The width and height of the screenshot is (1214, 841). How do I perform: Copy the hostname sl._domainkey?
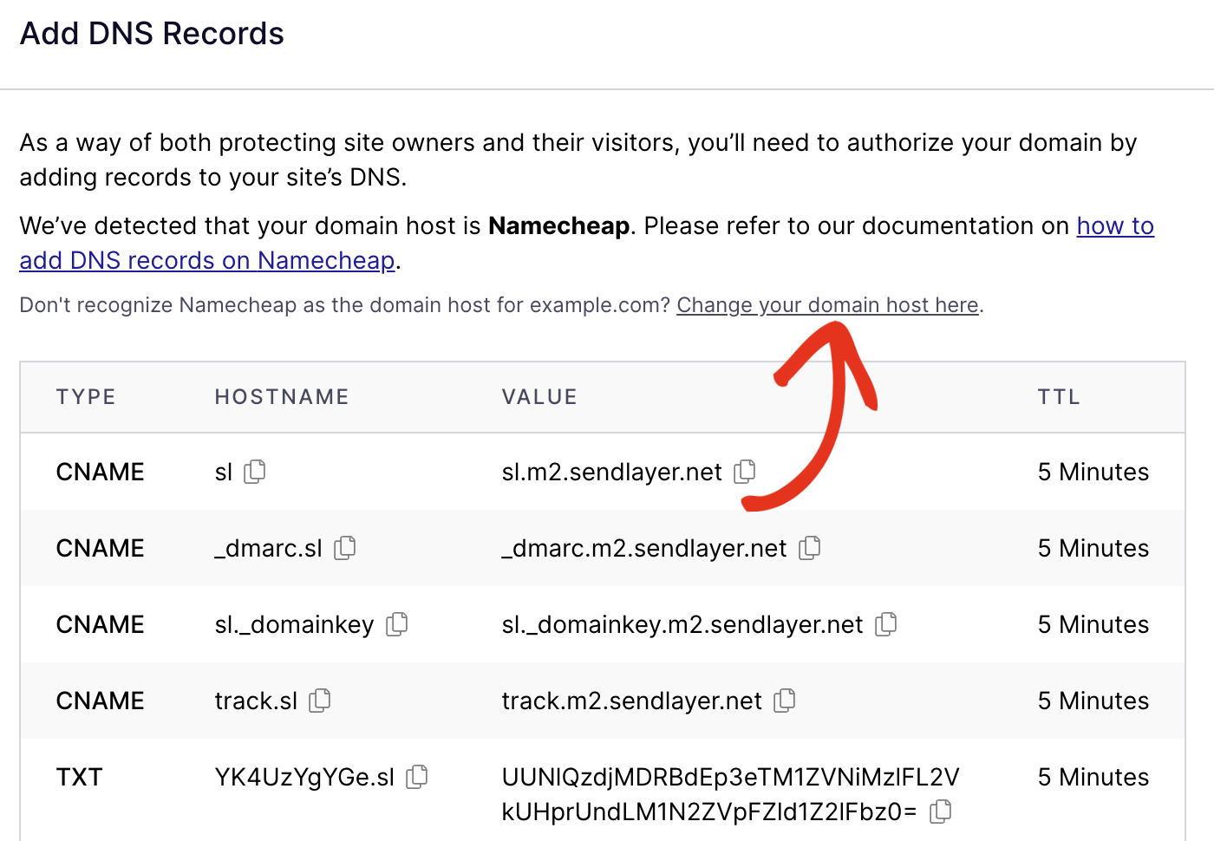point(398,624)
